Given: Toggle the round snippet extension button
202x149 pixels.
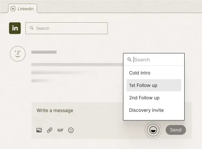Looking at the screenshot, I should pos(153,130).
